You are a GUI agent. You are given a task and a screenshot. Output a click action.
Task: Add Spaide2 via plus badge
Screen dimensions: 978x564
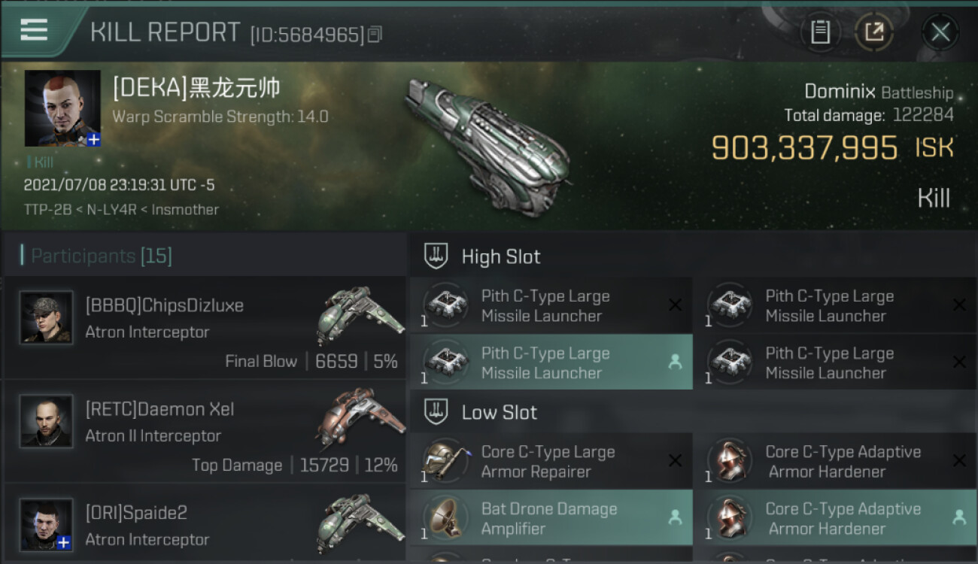[65, 542]
